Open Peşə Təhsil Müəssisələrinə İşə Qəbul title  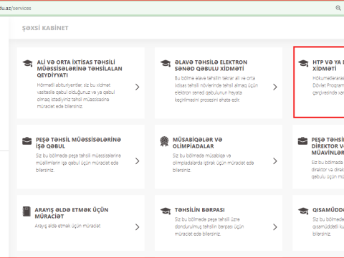click(x=78, y=143)
